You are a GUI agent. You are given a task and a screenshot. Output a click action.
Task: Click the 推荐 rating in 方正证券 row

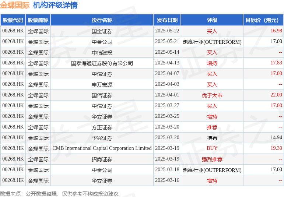click(212, 127)
